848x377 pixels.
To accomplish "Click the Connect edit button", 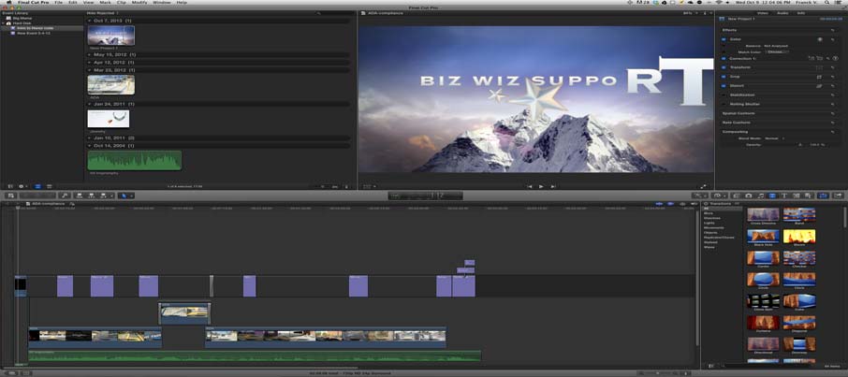I will 80,196.
